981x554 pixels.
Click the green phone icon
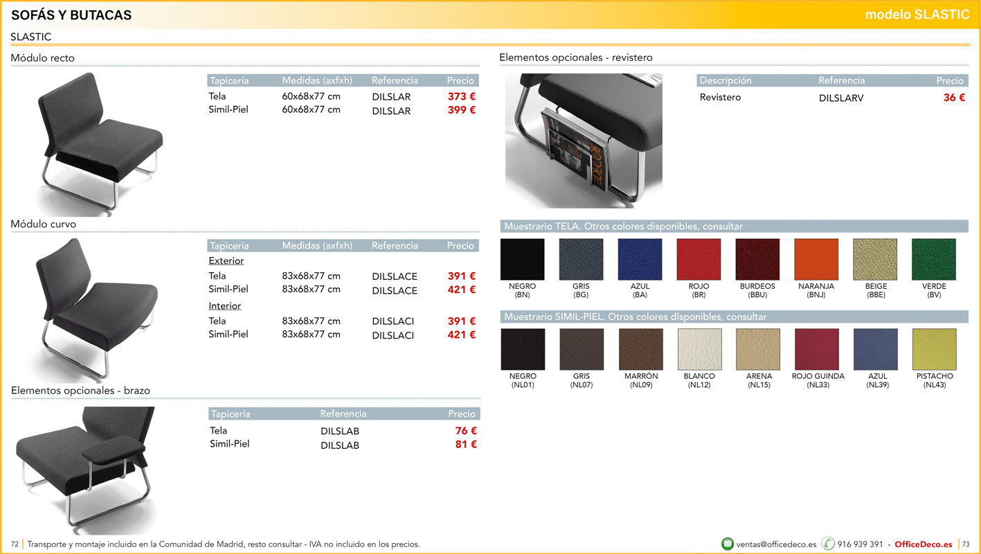[828, 544]
